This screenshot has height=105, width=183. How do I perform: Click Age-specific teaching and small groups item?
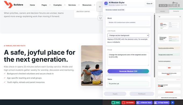24,78
